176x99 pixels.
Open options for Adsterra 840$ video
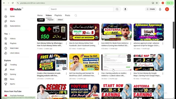(x=131, y=43)
